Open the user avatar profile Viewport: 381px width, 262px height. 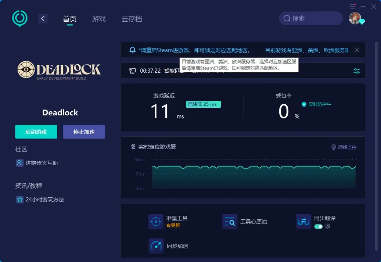pos(355,19)
